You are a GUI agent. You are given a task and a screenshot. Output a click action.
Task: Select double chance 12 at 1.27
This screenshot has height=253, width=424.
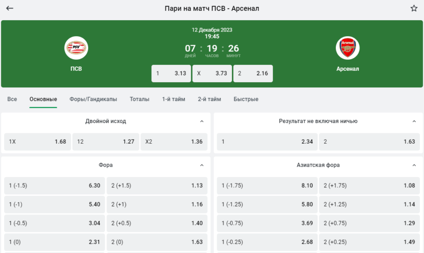pos(106,142)
